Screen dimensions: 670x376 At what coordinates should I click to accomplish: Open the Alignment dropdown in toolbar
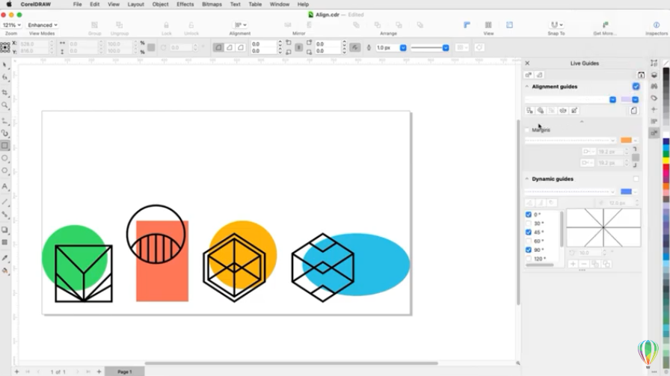coord(240,25)
